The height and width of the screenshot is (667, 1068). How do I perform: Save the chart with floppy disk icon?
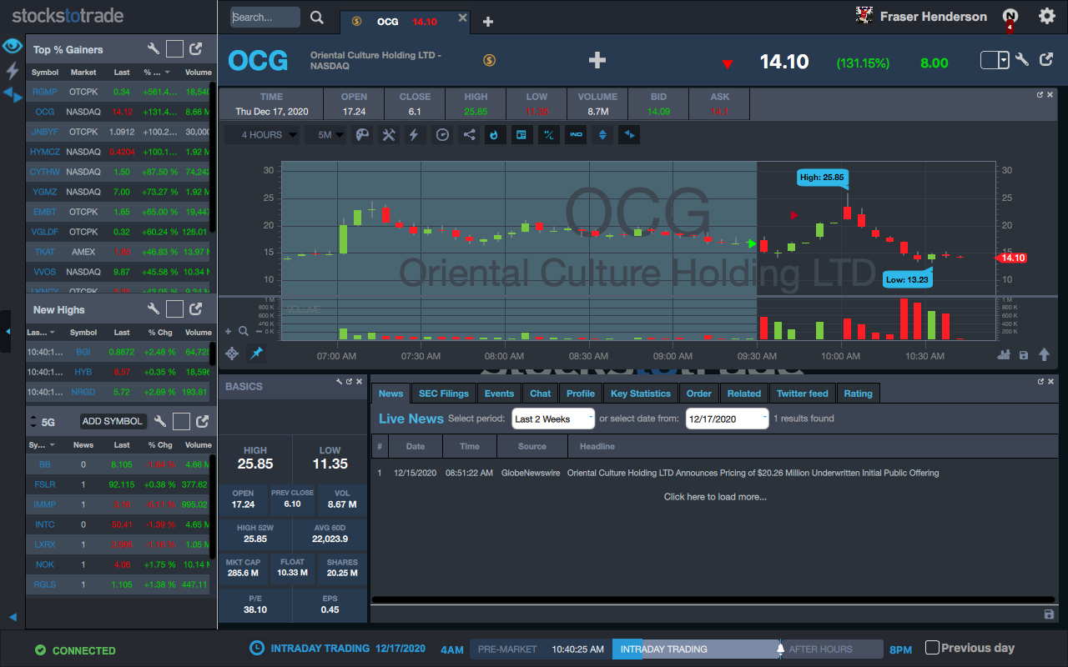coord(1024,355)
